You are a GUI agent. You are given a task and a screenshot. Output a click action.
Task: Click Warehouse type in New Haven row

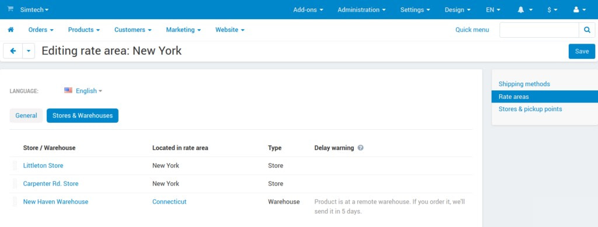[284, 202]
